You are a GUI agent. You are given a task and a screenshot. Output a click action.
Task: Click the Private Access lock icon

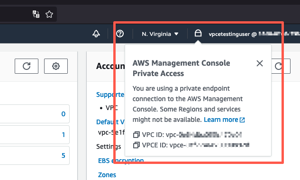(x=198, y=33)
